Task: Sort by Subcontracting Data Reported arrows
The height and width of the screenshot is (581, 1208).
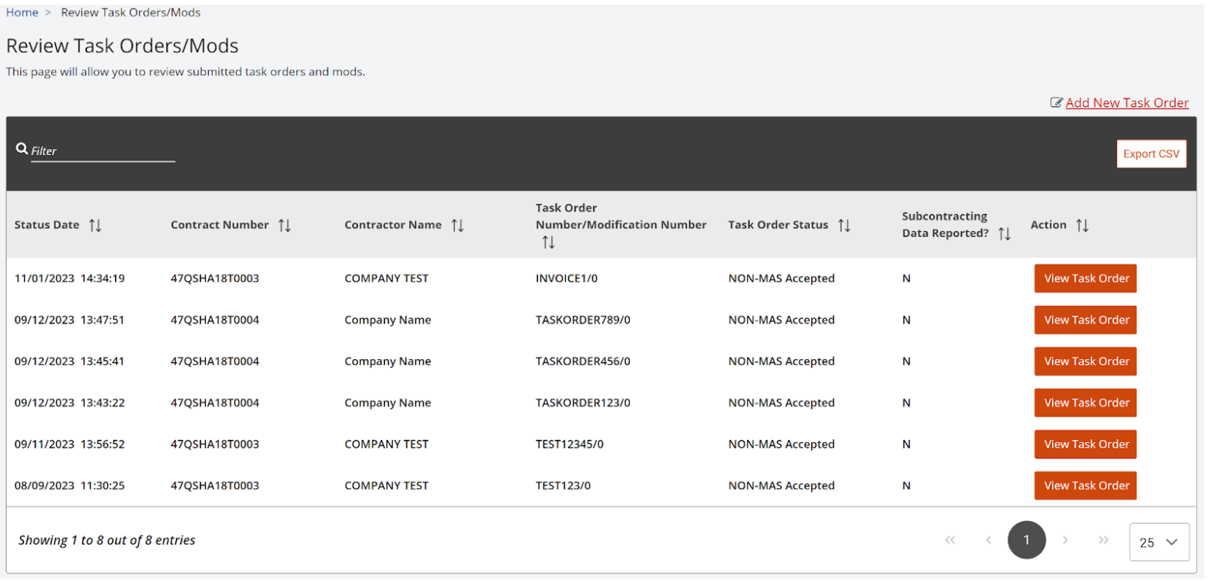Action: (1005, 233)
